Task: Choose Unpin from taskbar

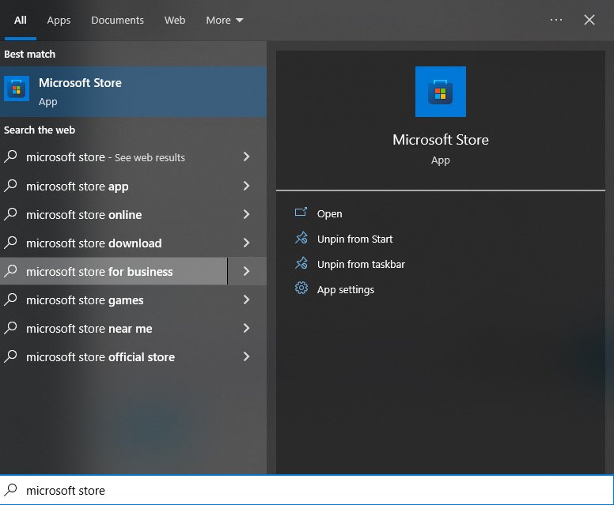Action: [361, 265]
